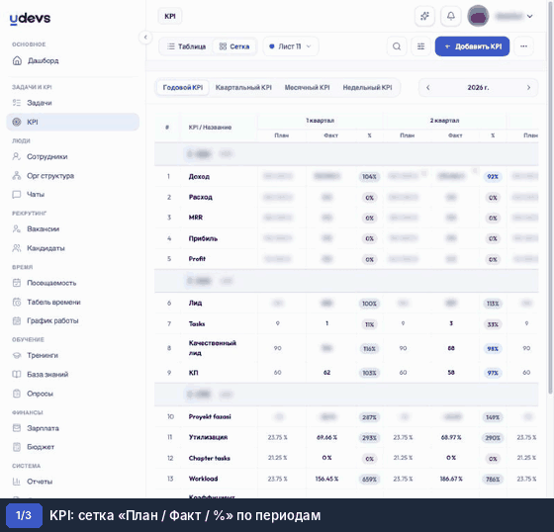The height and width of the screenshot is (532, 554).
Task: Click the AI sparkle icon
Action: [x=424, y=16]
